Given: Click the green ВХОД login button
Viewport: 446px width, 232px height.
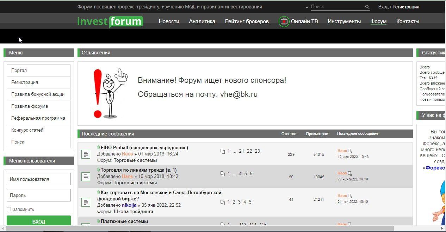Looking at the screenshot, I should pyautogui.click(x=39, y=221).
